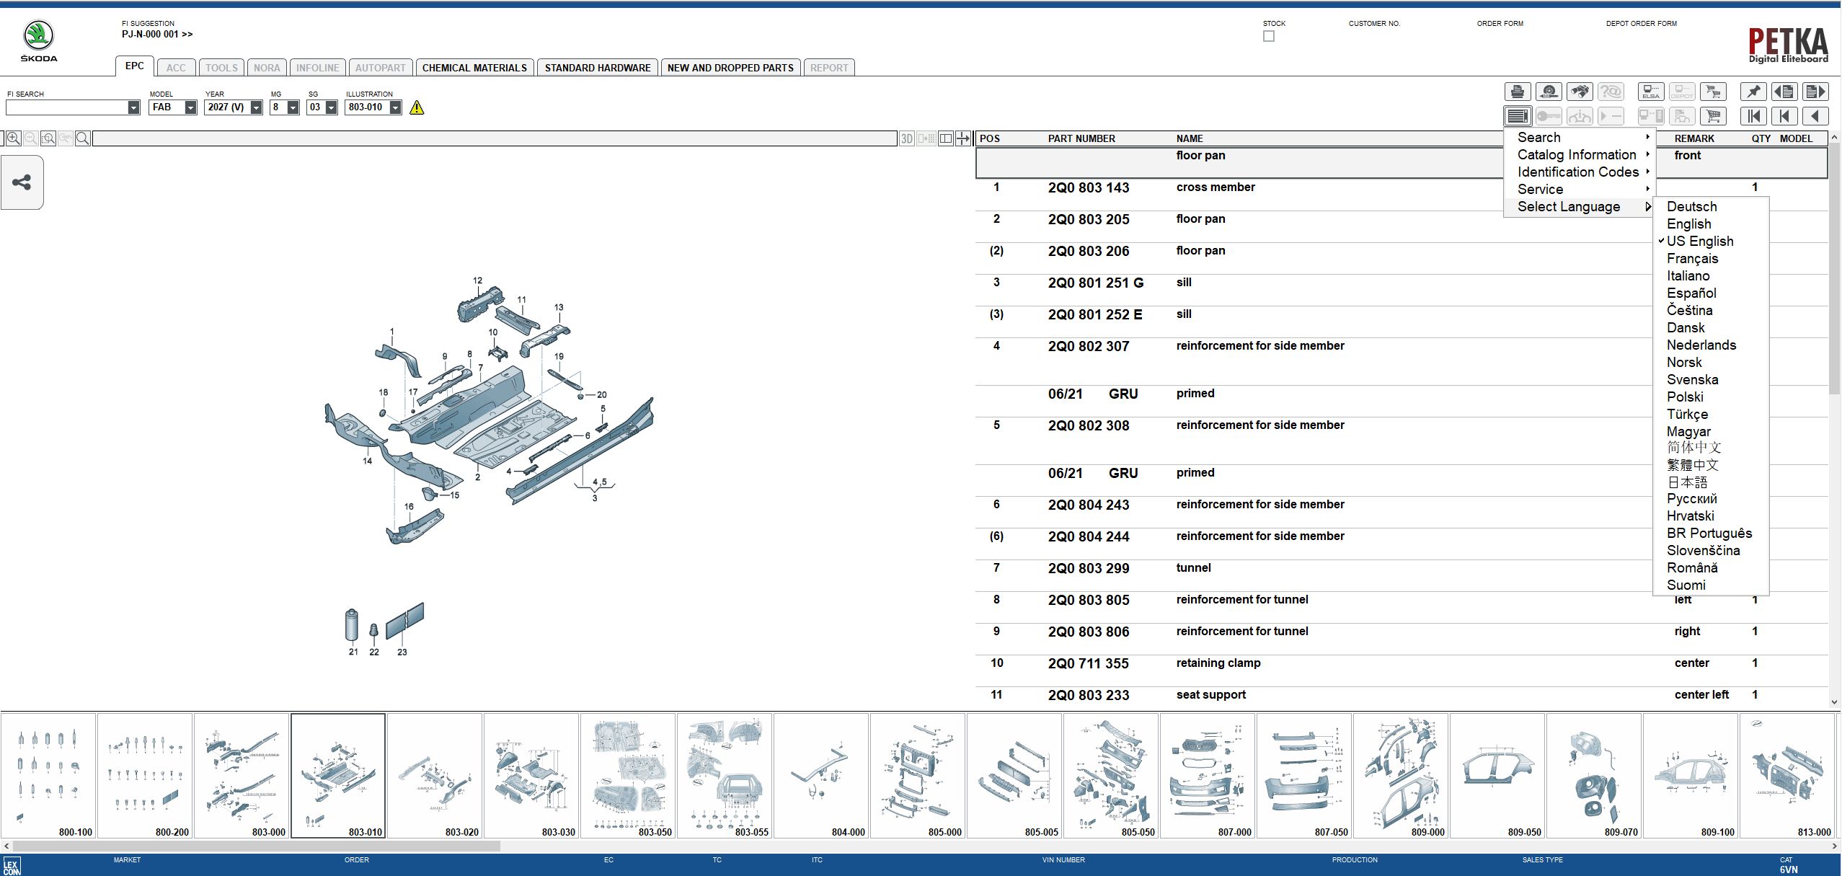
Task: Click the 3D view icon
Action: click(907, 138)
